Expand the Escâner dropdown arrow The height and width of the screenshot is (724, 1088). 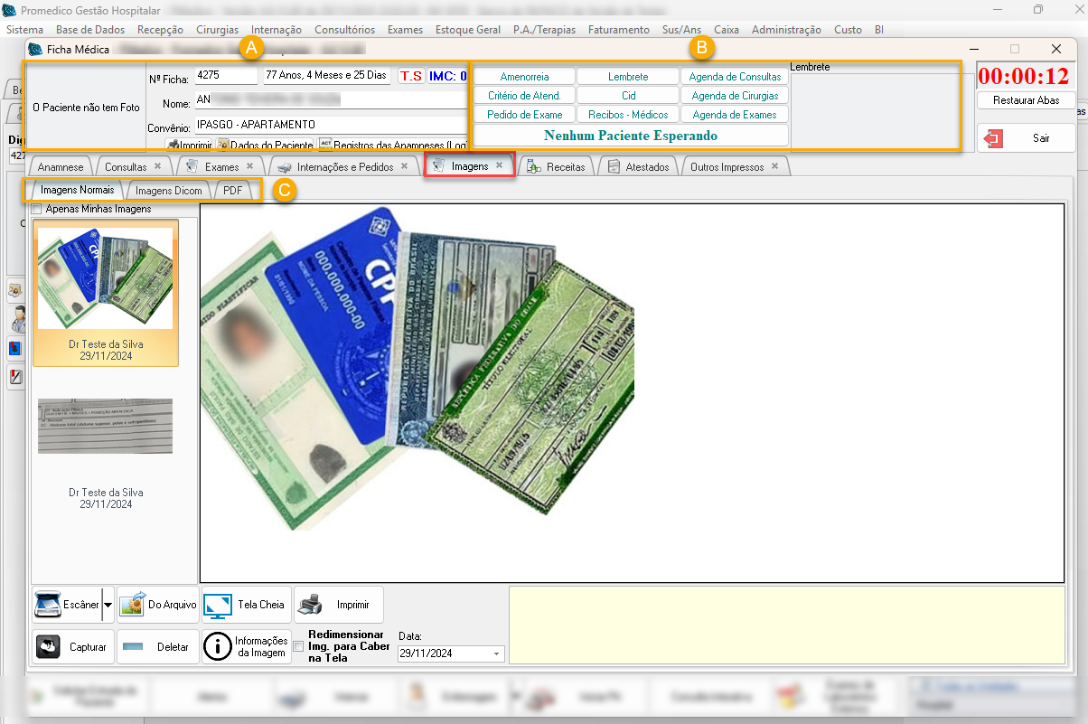click(108, 605)
